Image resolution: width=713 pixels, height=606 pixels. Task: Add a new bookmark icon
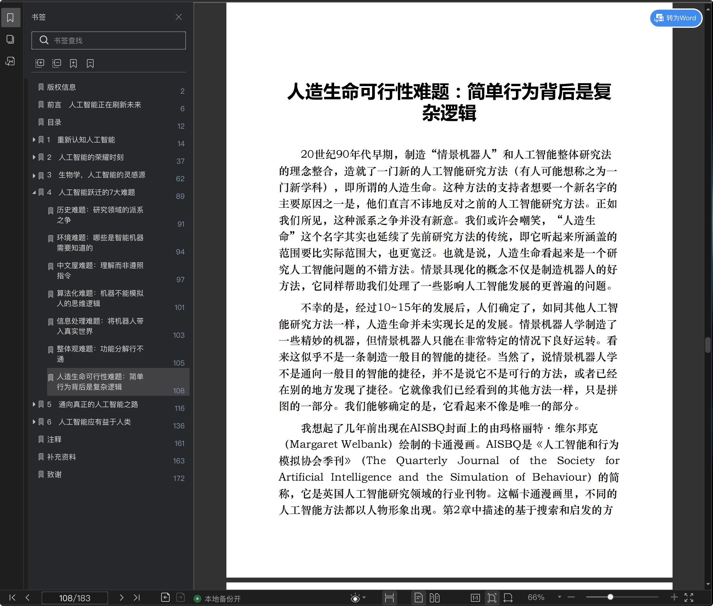[73, 63]
